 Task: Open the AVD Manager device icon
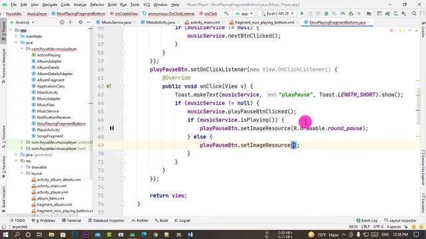click(395, 13)
